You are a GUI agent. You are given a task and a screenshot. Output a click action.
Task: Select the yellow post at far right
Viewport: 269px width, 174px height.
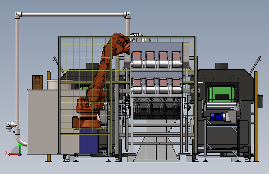256,116
